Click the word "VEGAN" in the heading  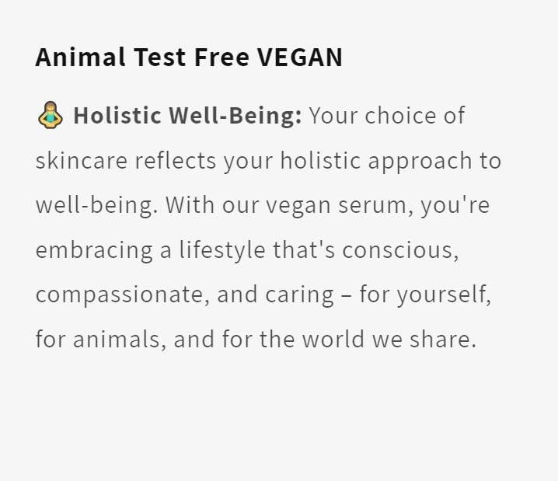tap(299, 58)
